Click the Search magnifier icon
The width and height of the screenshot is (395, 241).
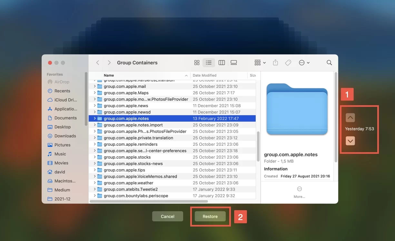point(329,63)
